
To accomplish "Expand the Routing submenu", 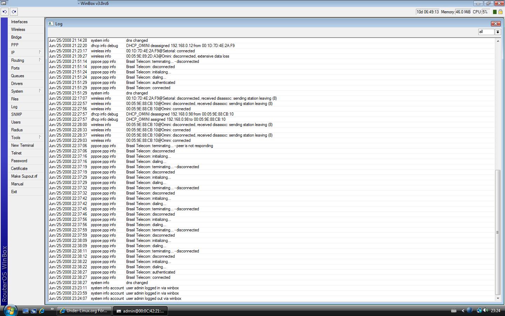I will click(x=26, y=60).
